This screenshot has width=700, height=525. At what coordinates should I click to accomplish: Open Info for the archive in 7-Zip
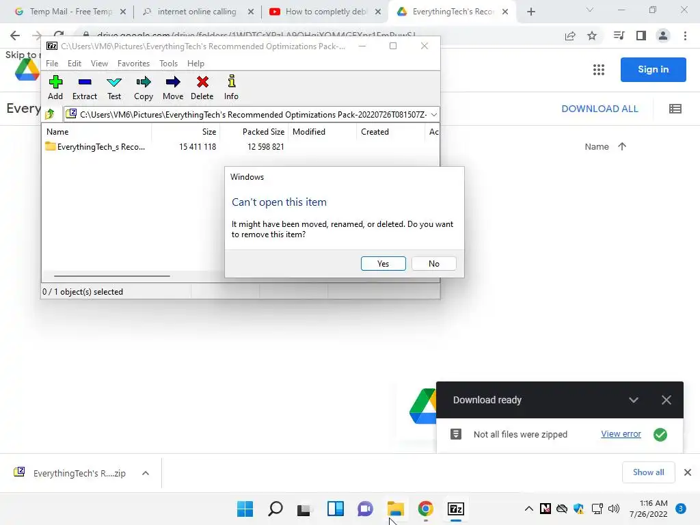(x=231, y=88)
